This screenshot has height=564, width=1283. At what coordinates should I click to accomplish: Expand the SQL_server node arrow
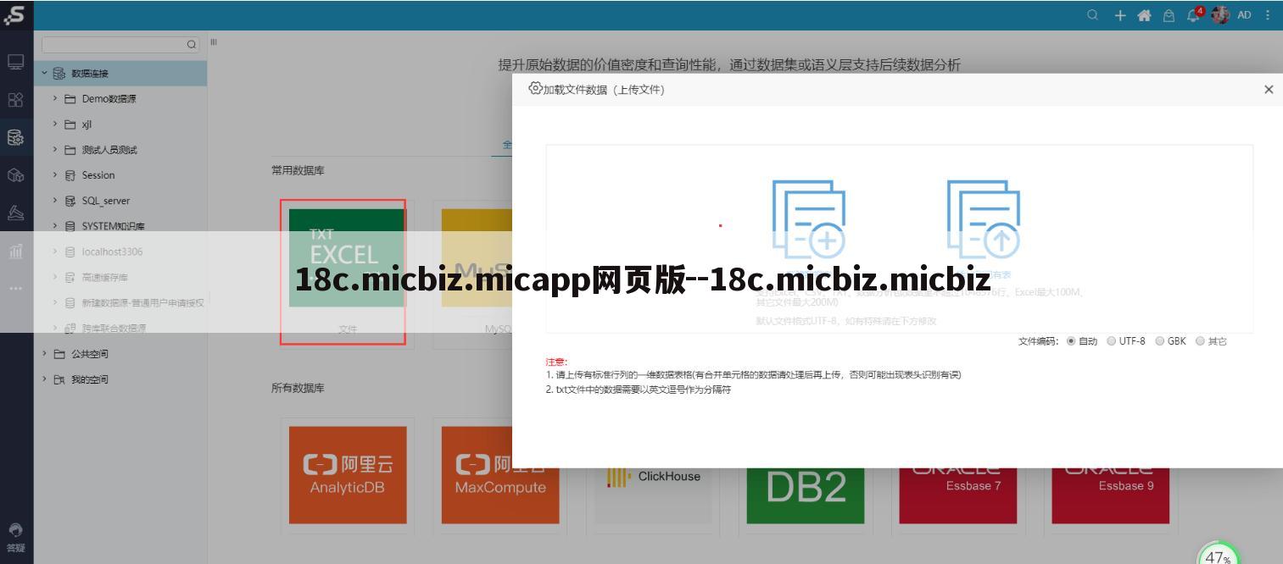tap(55, 201)
